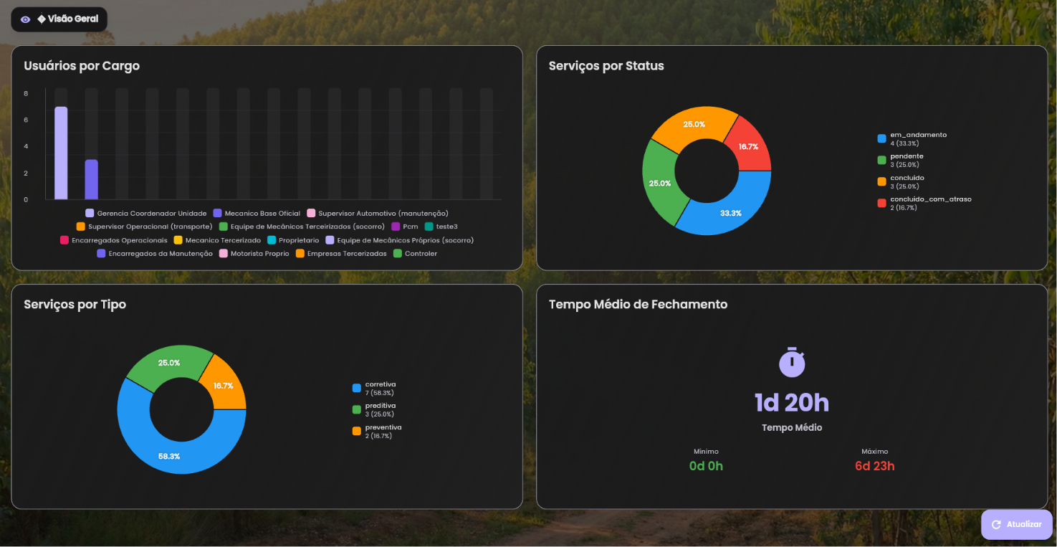Toggle Mecanico Base Oficial legend item

point(257,214)
